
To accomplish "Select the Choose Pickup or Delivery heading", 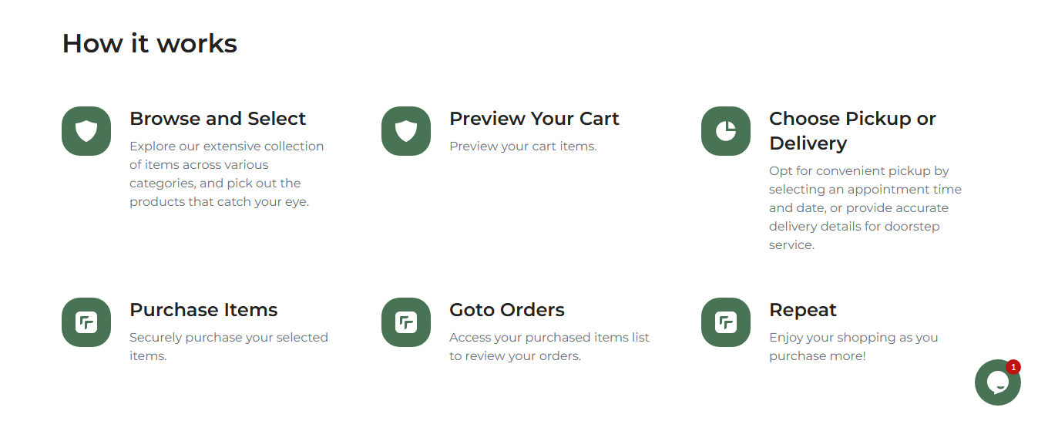I will 852,131.
